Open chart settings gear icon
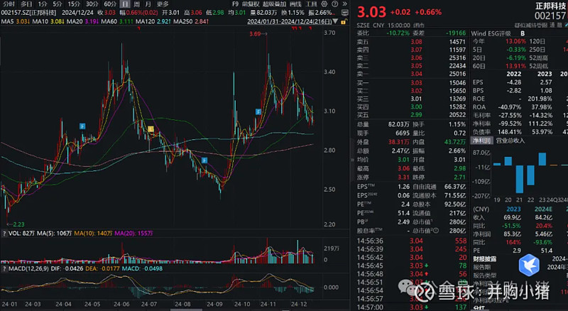The width and height of the screenshot is (568, 311). tap(324, 4)
